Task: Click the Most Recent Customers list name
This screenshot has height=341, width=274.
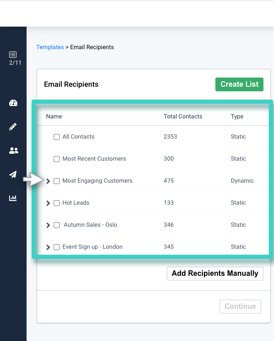Action: (x=94, y=158)
